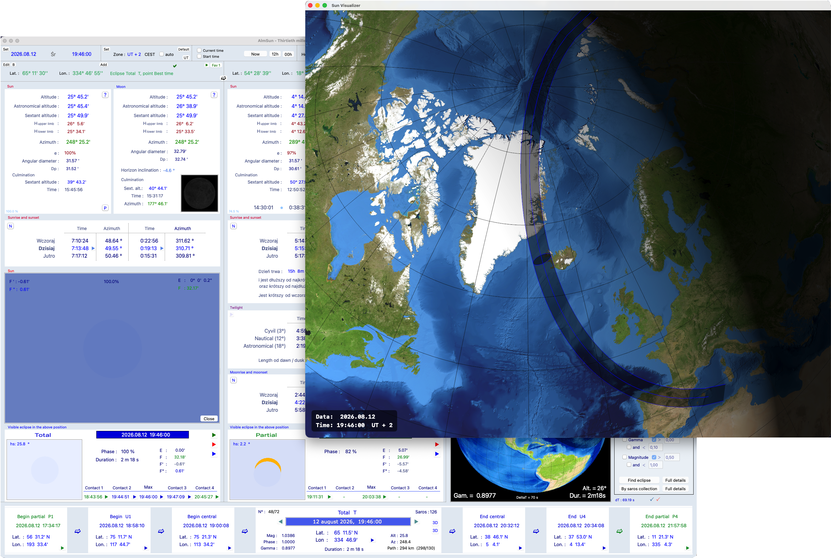Viewport: 831px width, 558px height.
Task: Click Full details beside By saros collection
Action: [675, 489]
